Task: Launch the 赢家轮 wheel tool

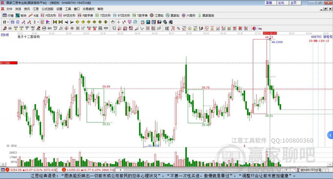Action: point(173,16)
